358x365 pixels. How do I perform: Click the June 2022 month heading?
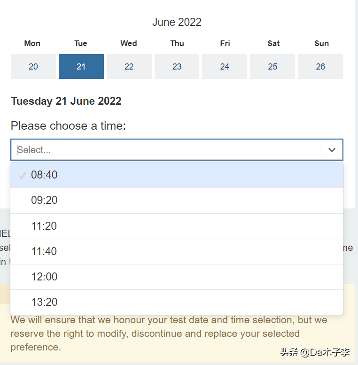pos(177,22)
